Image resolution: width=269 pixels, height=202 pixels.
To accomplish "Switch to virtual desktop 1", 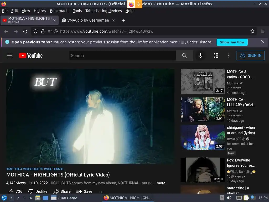I will 12,198.
